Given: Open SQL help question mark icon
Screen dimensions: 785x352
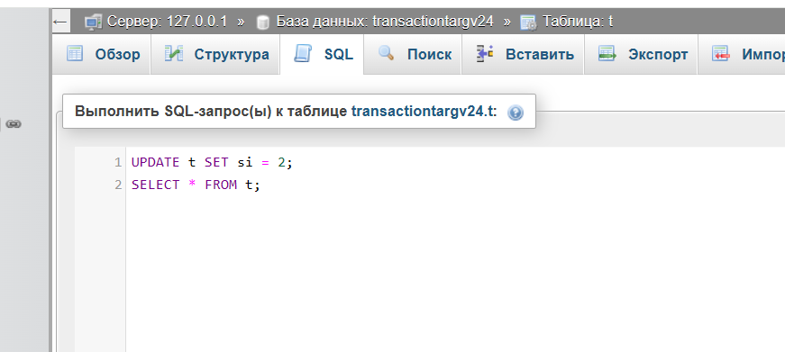Looking at the screenshot, I should pos(516,113).
